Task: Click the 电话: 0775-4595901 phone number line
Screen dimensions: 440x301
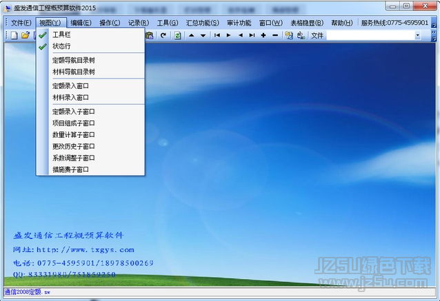Action: 83,263
